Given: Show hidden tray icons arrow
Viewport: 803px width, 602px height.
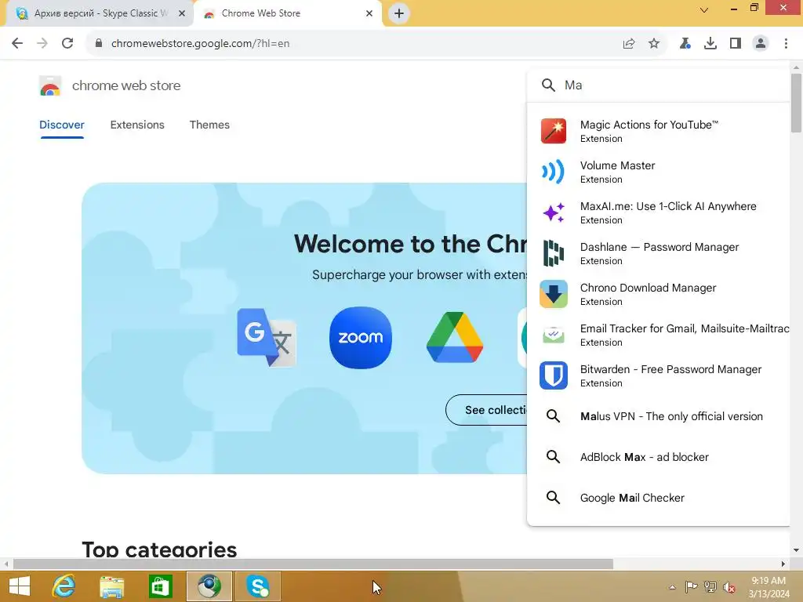Looking at the screenshot, I should coord(672,587).
